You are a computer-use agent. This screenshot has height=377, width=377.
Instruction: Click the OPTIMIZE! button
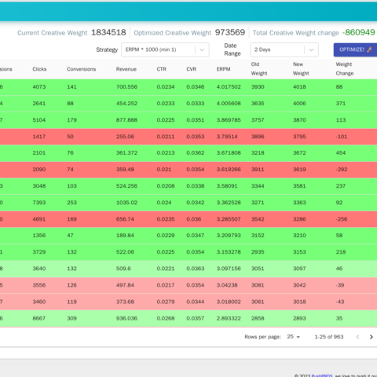pyautogui.click(x=355, y=49)
